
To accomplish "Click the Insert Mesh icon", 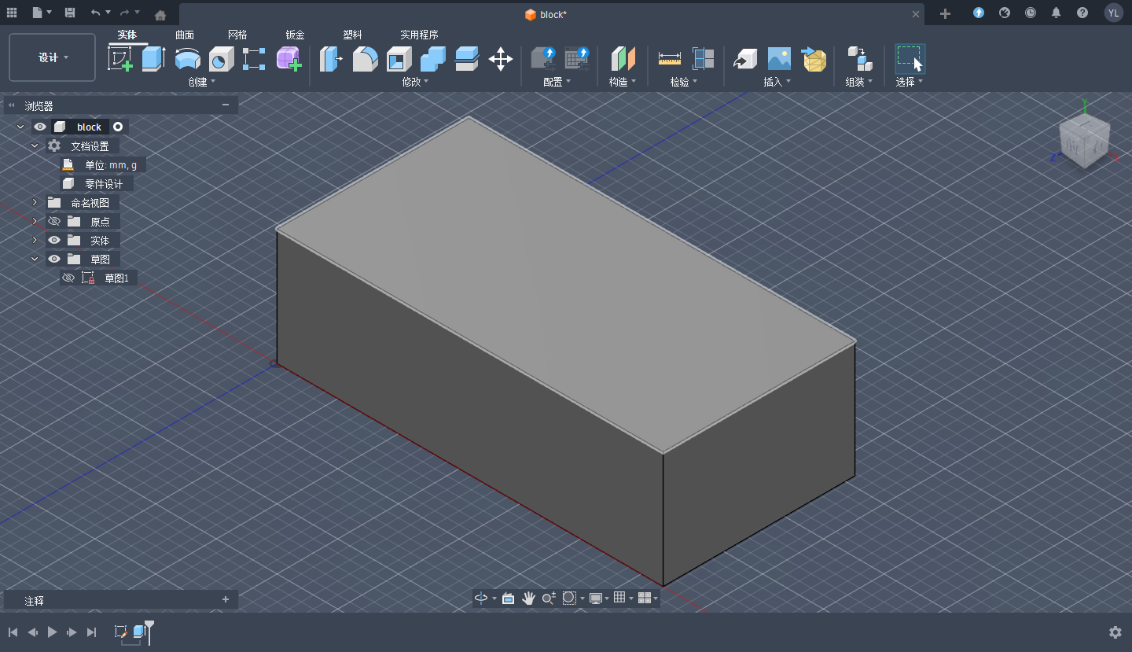I will pos(814,59).
